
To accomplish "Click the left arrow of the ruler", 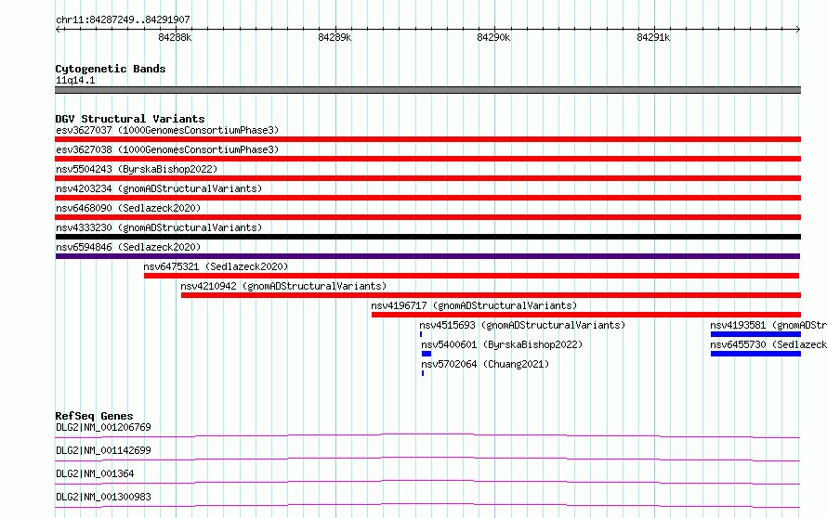I will 58,29.
